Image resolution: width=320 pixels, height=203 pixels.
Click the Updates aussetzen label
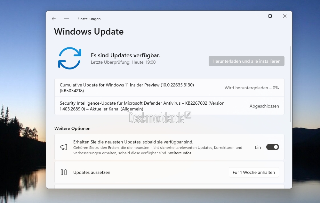click(92, 172)
